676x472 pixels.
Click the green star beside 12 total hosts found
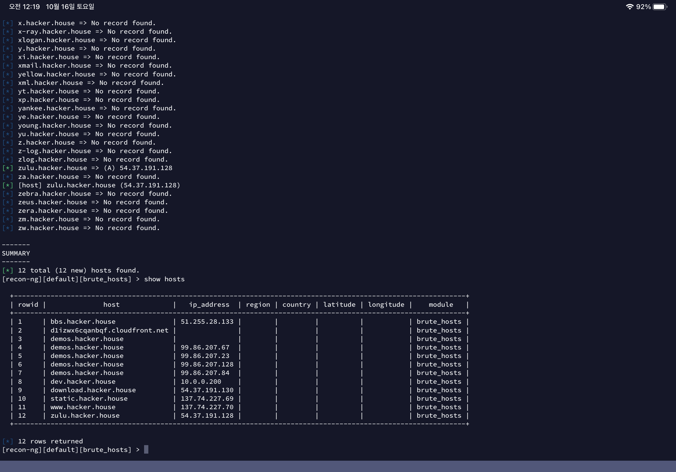point(8,270)
